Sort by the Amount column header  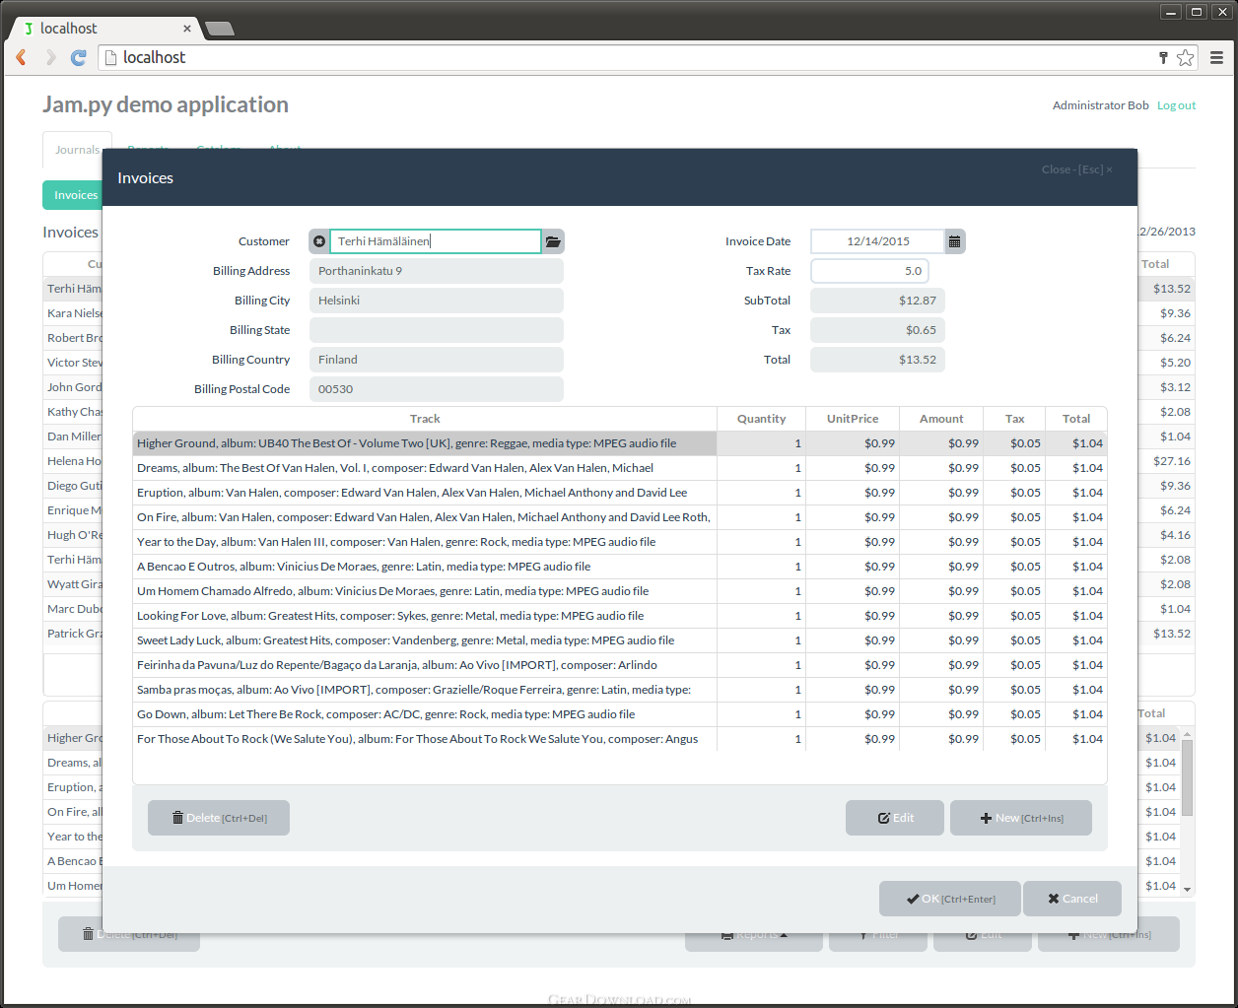tap(941, 419)
